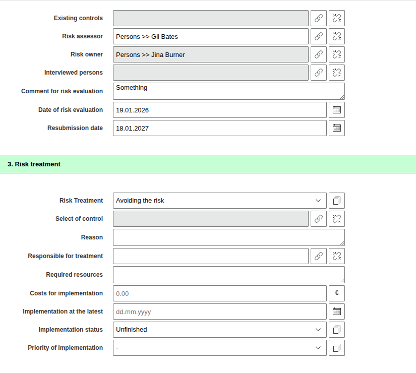
Task: Click the unlink icon beside Risk assessor
Action: coord(337,36)
